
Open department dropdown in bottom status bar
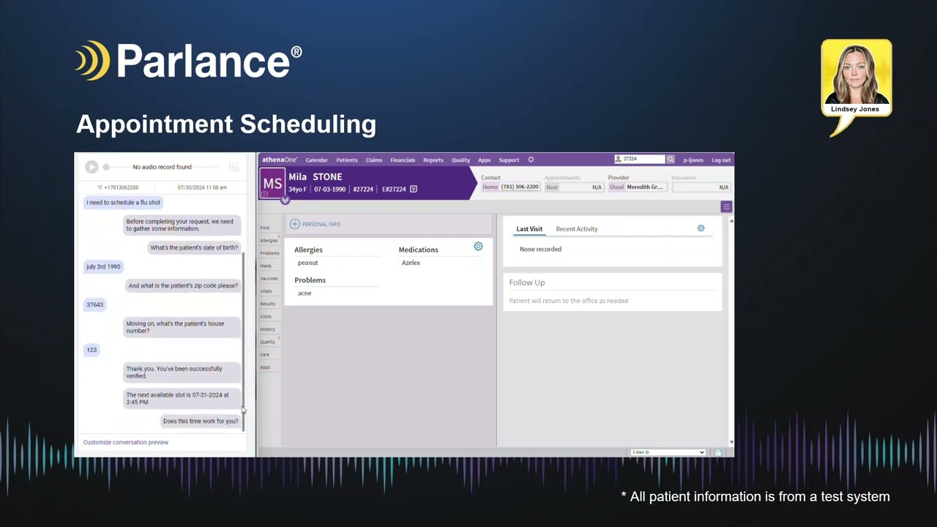click(x=668, y=452)
